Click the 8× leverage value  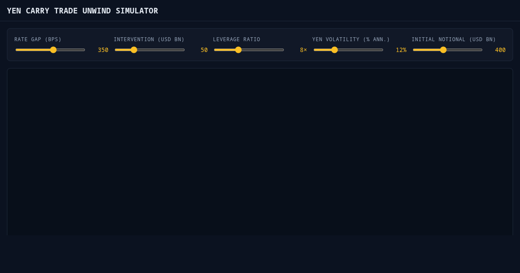click(303, 50)
